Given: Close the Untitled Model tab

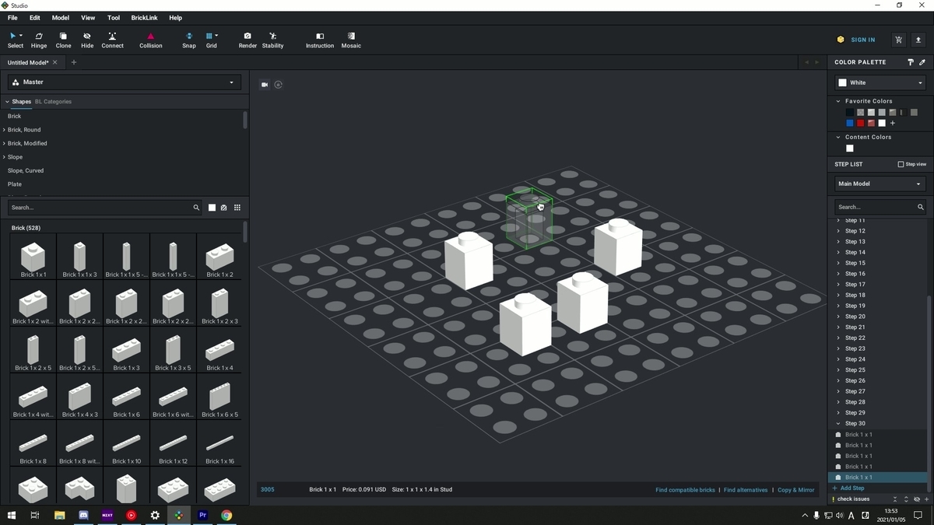Looking at the screenshot, I should (54, 62).
